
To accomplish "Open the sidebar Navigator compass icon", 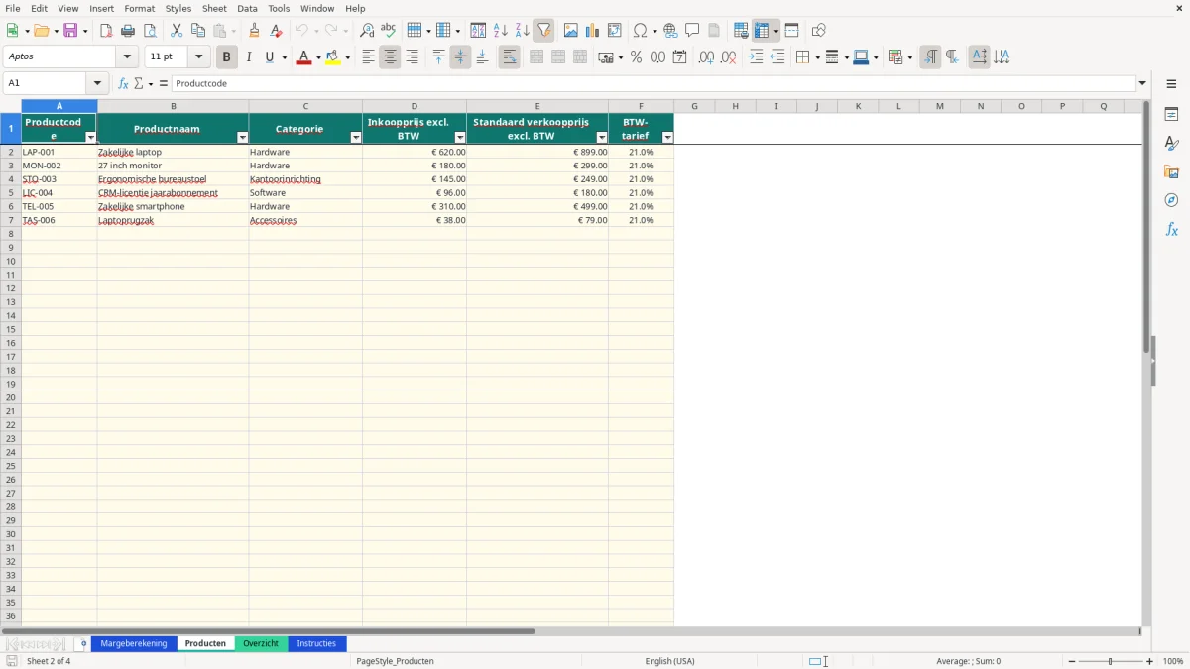I will pyautogui.click(x=1171, y=200).
